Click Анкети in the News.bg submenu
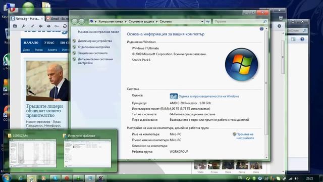This screenshot has width=323, height=182. point(52,50)
